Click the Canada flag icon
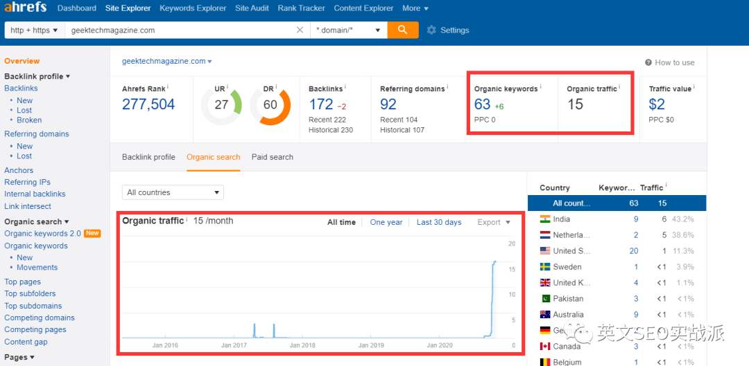This screenshot has height=366, width=749. (545, 346)
